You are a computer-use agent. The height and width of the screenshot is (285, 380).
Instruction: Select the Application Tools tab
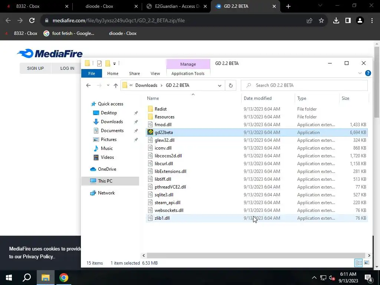tap(188, 73)
